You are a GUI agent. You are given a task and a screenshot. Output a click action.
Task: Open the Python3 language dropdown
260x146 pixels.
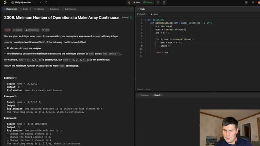coord(143,14)
